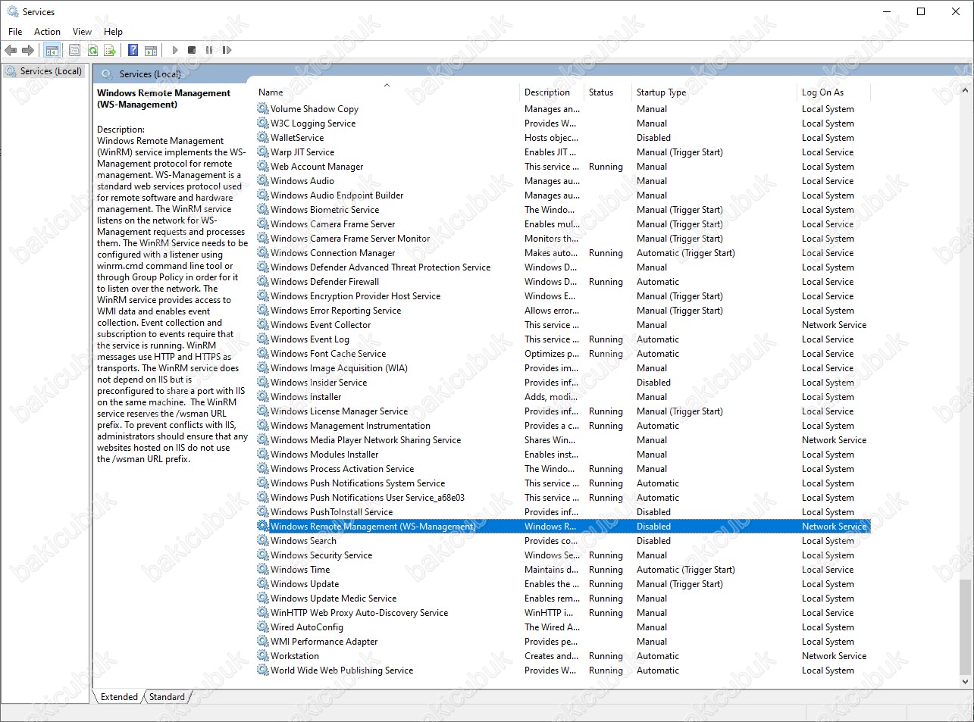Select Windows Audio Endpoint Builder service
974x722 pixels.
tap(563, 195)
